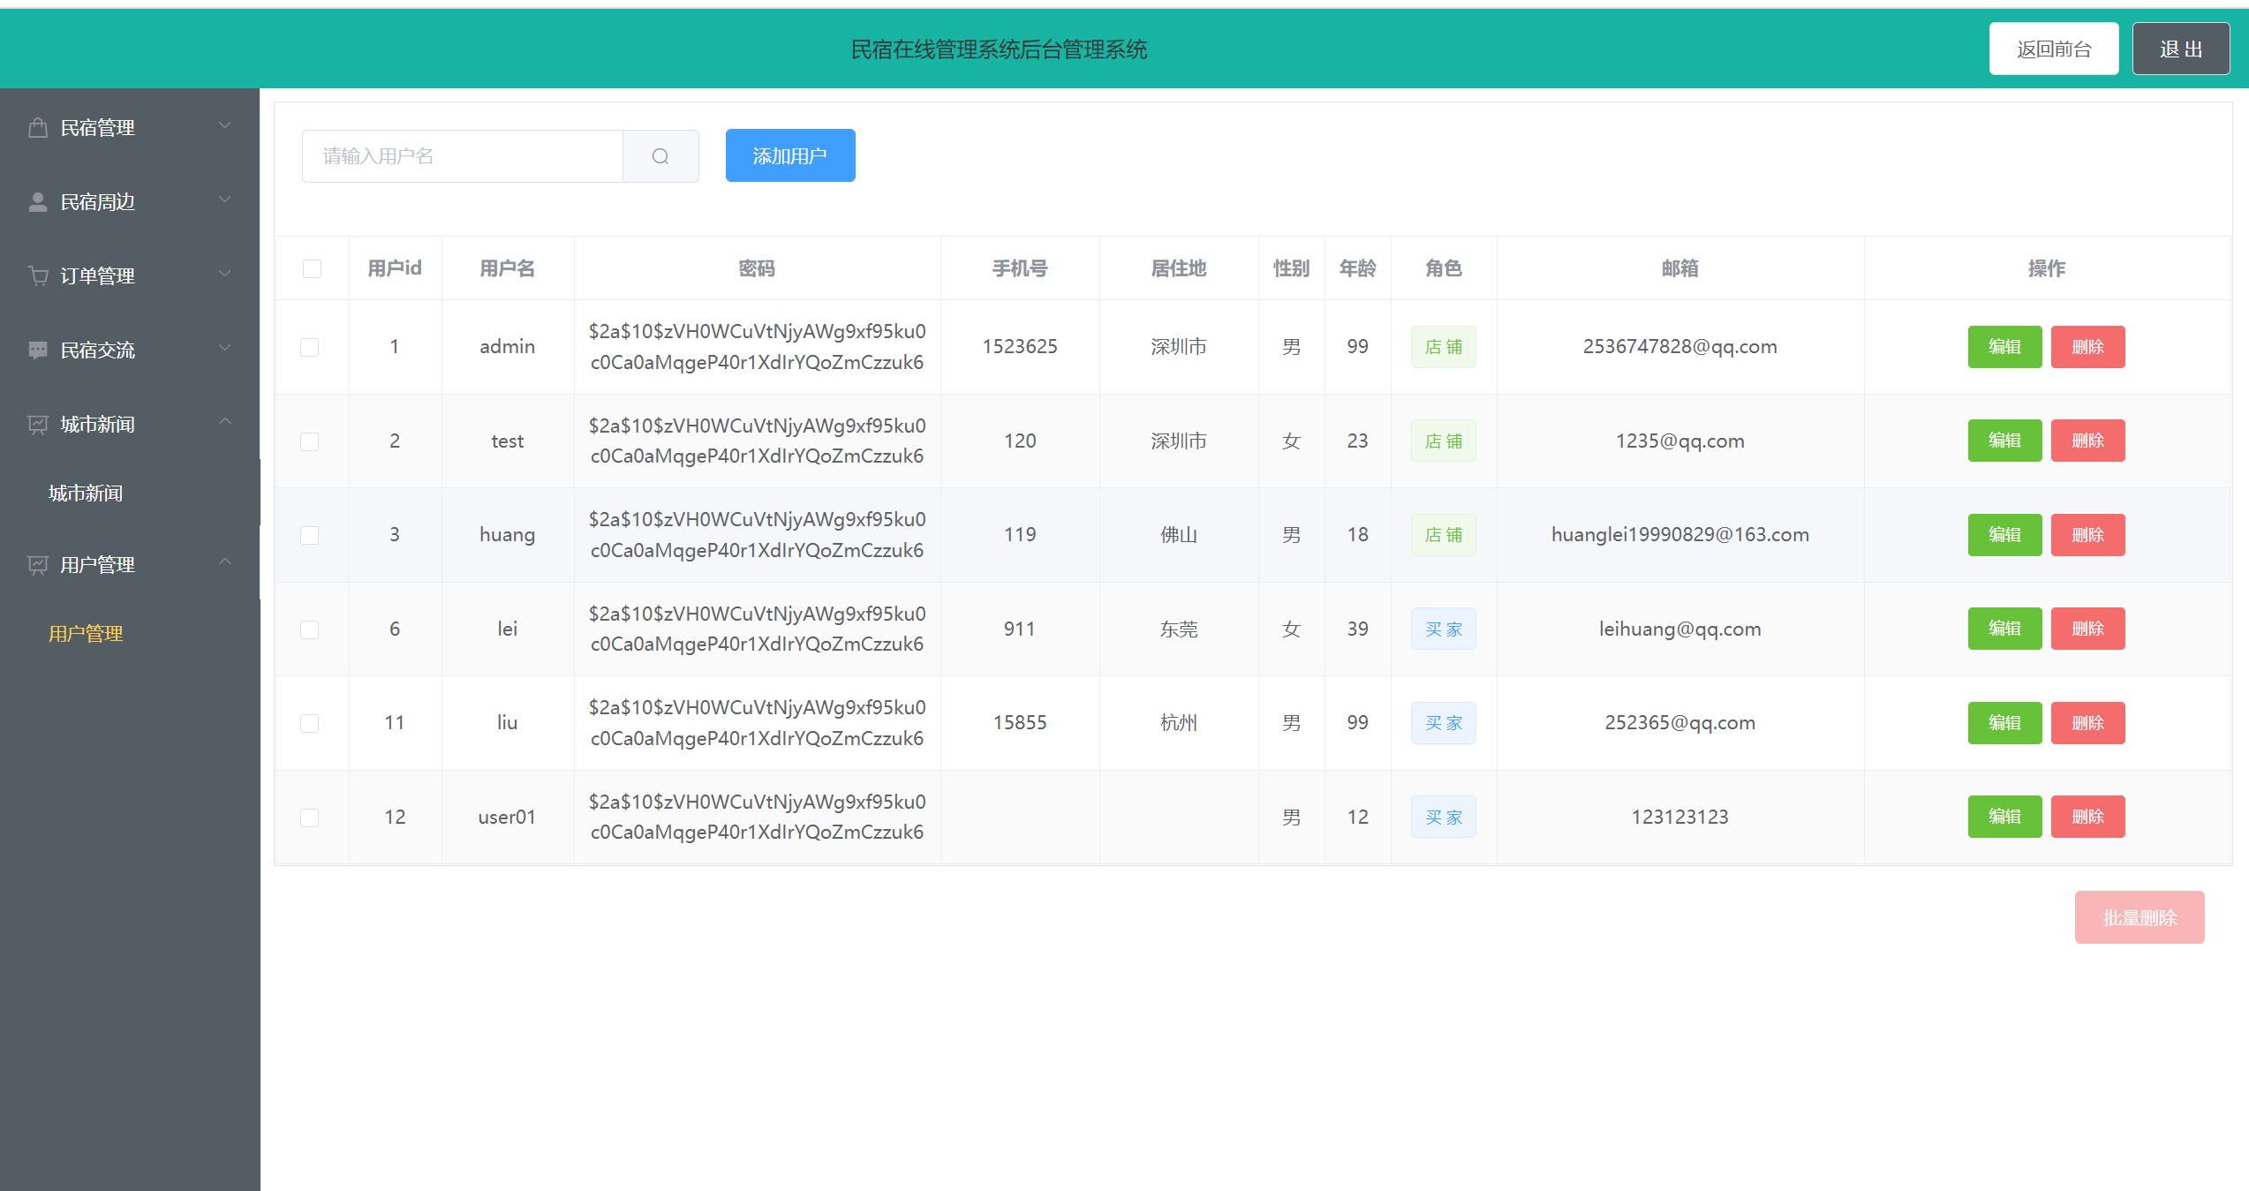Click the chat bubble icon beside 民宿交流
2249x1191 pixels.
(x=38, y=351)
